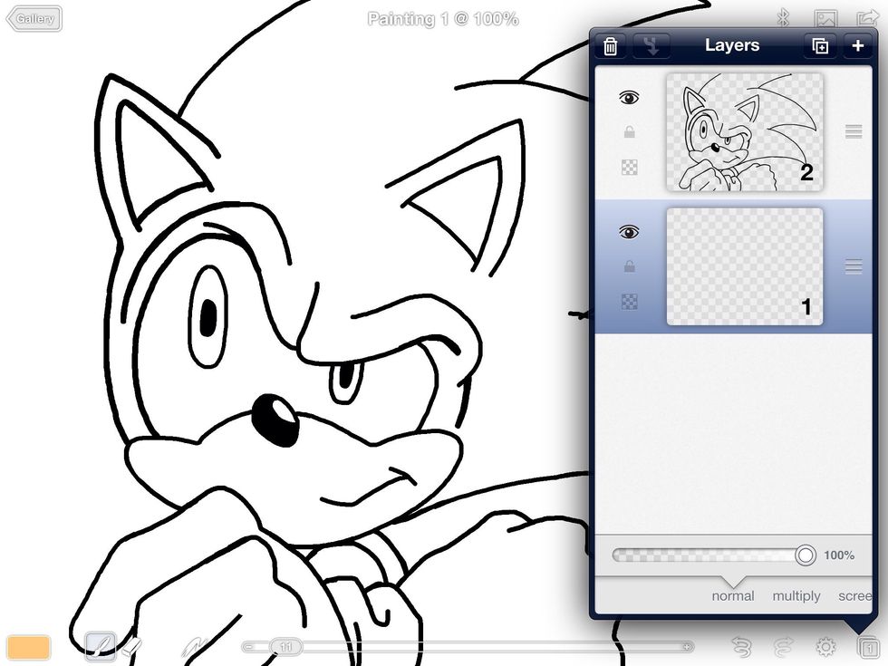The image size is (888, 666).
Task: Select the Brush tool next to the pencil
Action: tap(132, 648)
